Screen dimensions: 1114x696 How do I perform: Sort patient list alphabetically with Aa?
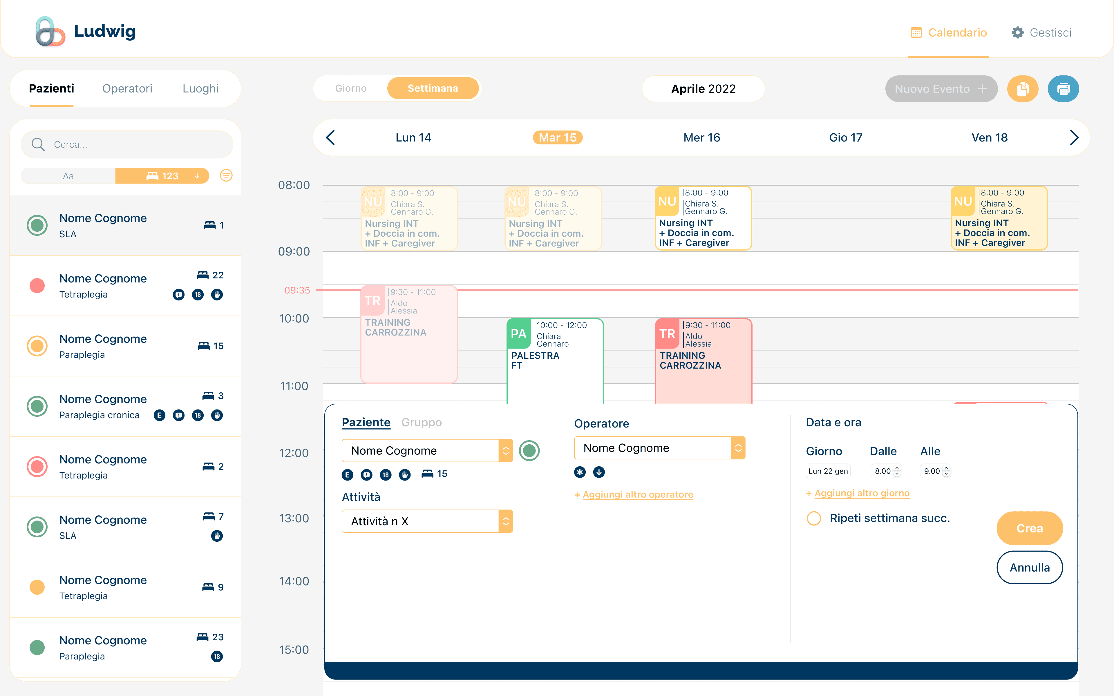pyautogui.click(x=68, y=176)
